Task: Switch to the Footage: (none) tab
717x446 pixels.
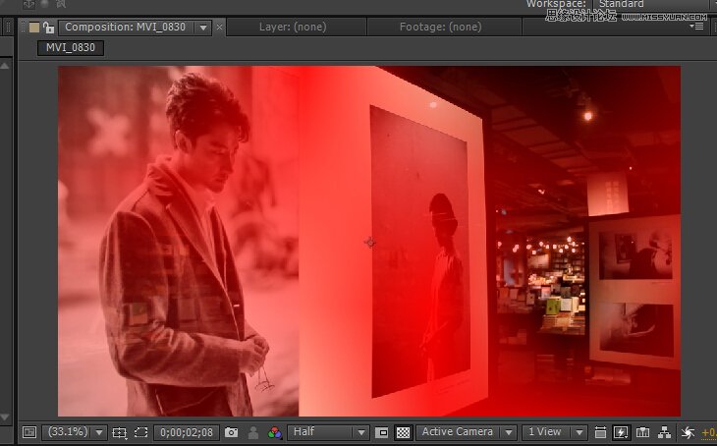Action: 440,28
